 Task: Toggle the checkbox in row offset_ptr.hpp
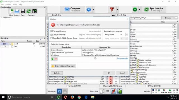pos(107,81)
